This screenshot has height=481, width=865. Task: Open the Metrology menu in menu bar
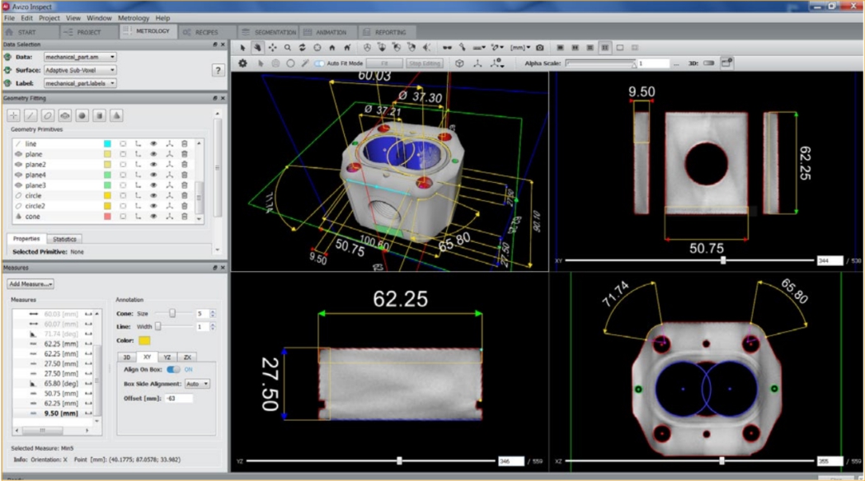133,17
